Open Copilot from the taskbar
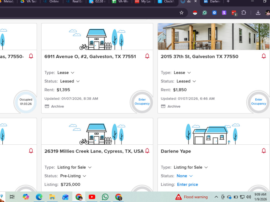 [26, 197]
